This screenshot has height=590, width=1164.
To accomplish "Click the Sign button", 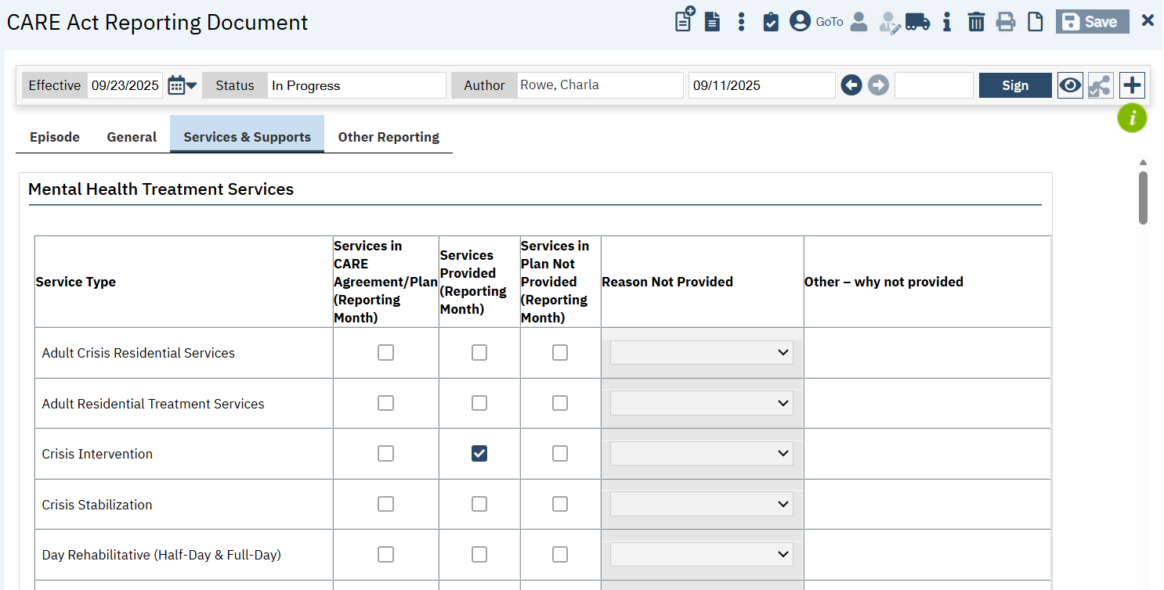I will 1015,85.
